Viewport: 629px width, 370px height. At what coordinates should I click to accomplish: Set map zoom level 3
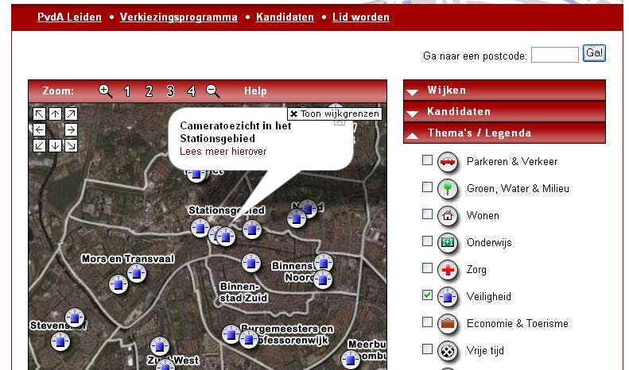[170, 91]
